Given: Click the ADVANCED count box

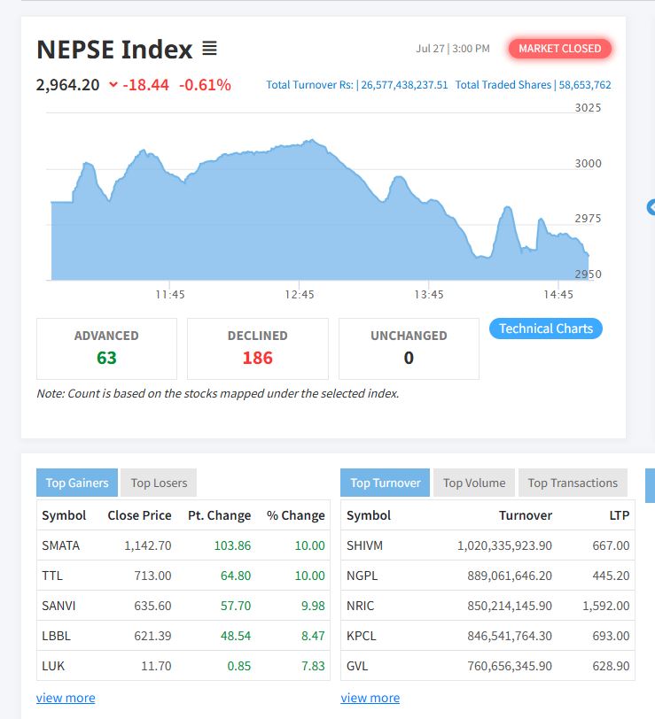Looking at the screenshot, I should click(106, 348).
